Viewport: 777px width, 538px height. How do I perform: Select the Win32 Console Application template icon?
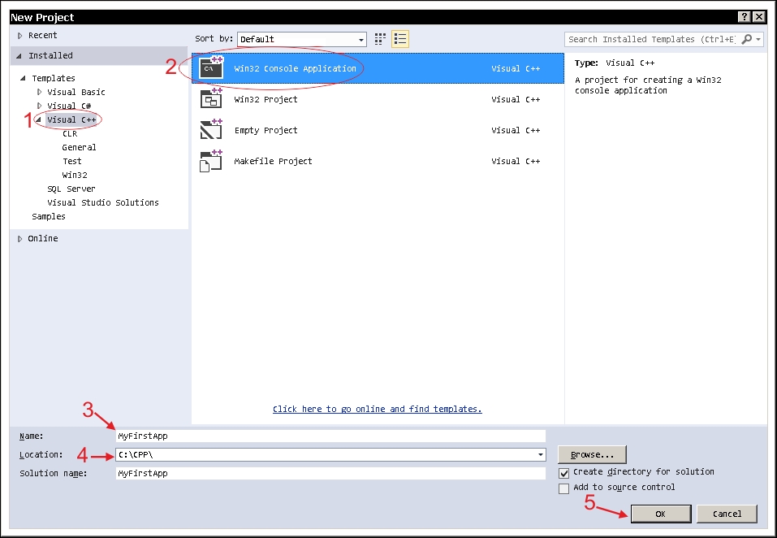[x=210, y=69]
